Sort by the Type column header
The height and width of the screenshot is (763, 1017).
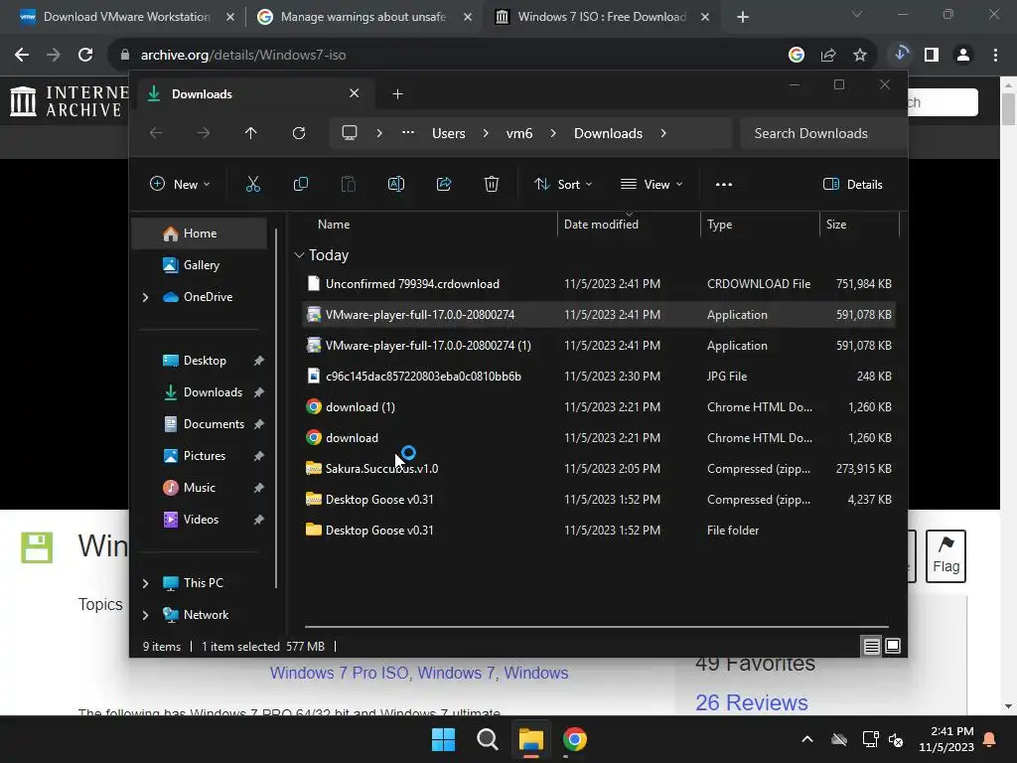tap(760, 225)
